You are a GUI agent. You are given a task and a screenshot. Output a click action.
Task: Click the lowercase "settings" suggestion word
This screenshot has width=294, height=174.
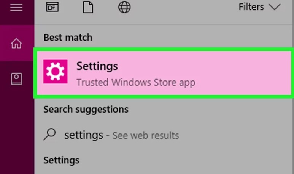(83, 135)
